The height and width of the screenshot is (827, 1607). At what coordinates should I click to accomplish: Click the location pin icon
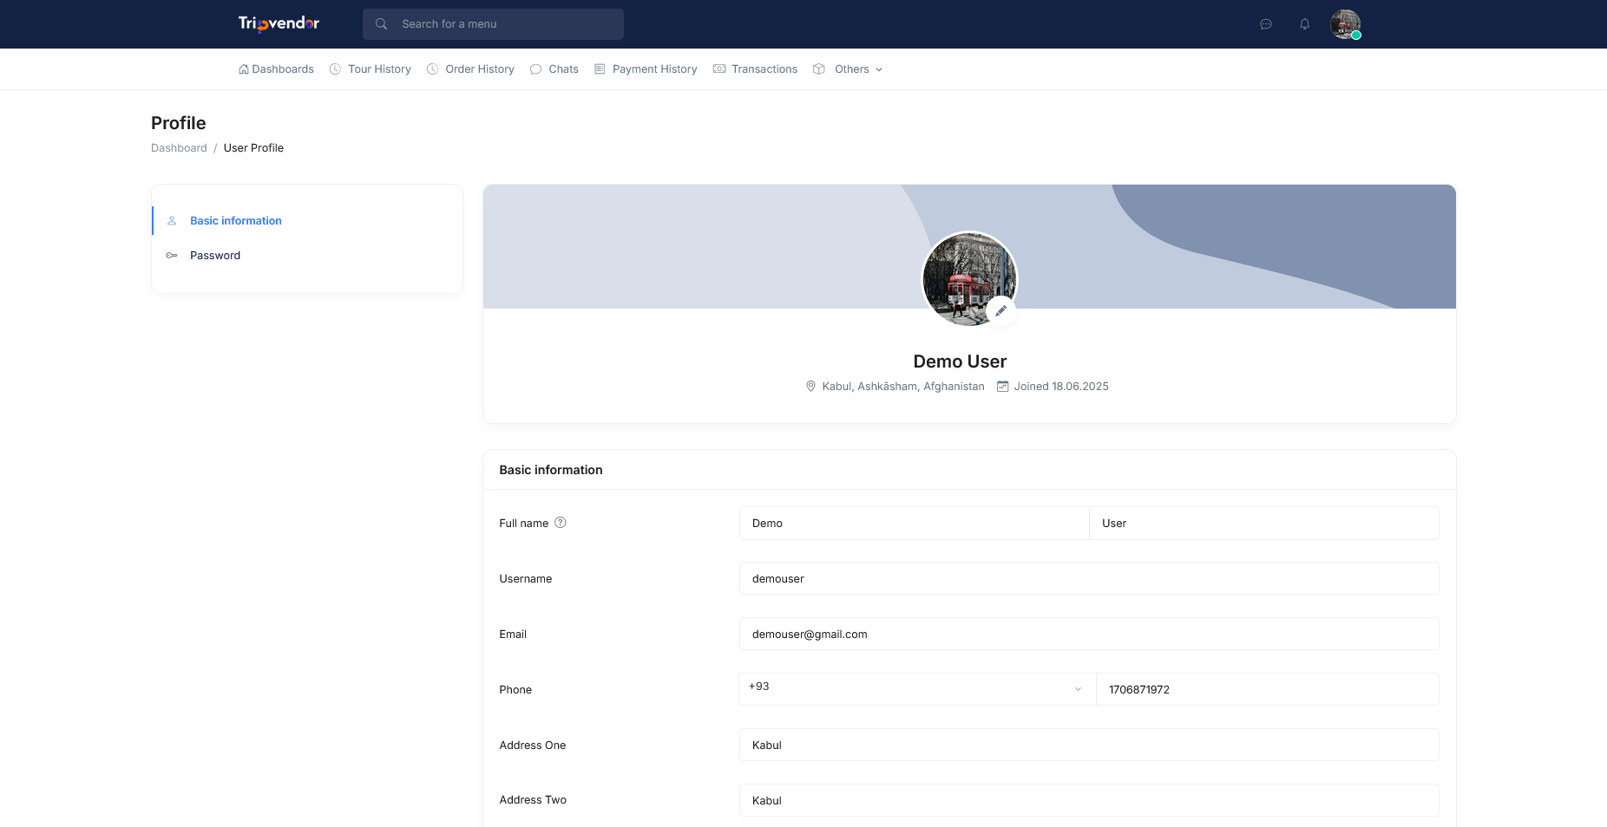pos(810,387)
